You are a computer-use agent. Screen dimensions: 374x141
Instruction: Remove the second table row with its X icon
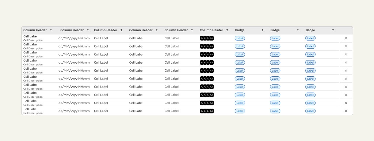pyautogui.click(x=346, y=46)
